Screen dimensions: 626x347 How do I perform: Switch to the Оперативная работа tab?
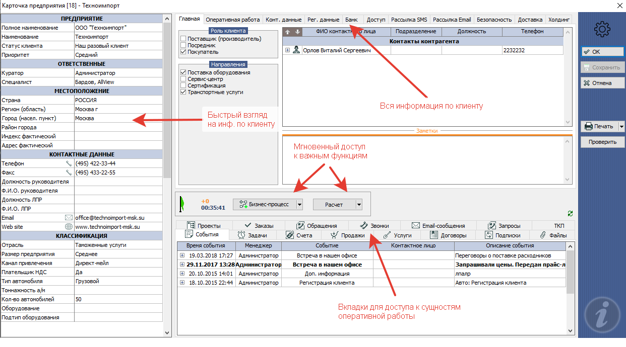(x=233, y=20)
